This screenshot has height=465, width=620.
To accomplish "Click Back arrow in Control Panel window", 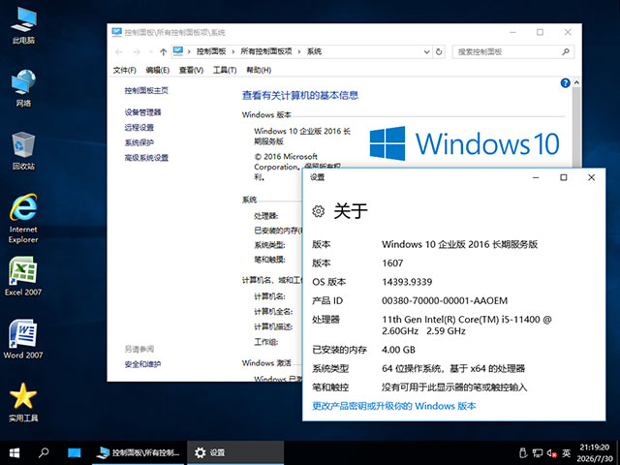I will [118, 51].
